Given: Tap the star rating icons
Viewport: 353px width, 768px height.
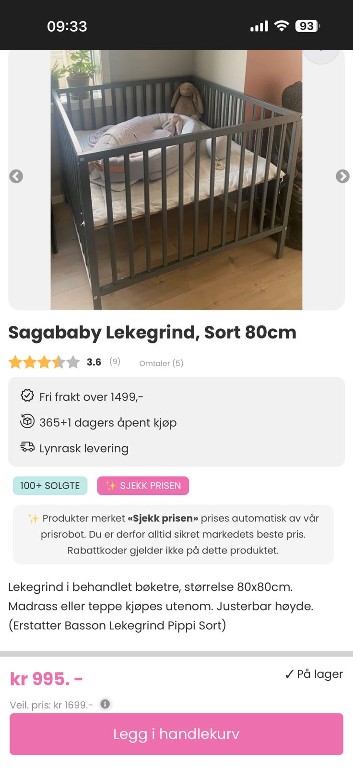Looking at the screenshot, I should 44,362.
